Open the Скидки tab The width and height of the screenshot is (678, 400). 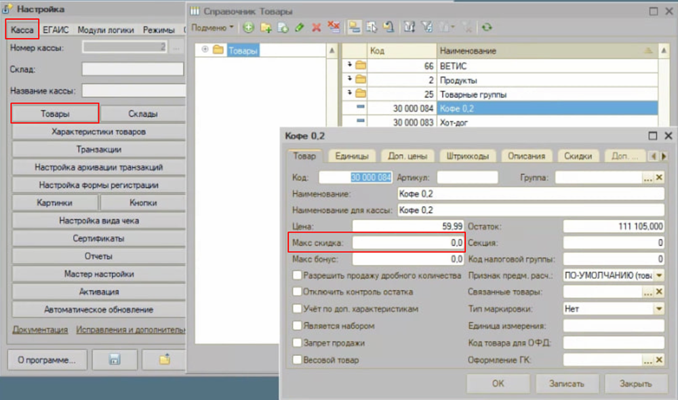coord(578,156)
